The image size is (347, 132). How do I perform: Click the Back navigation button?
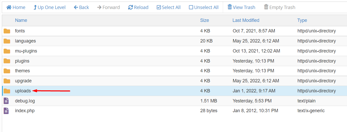point(81,7)
